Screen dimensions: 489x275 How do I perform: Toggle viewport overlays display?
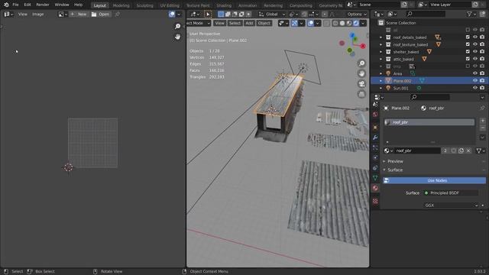311,23
